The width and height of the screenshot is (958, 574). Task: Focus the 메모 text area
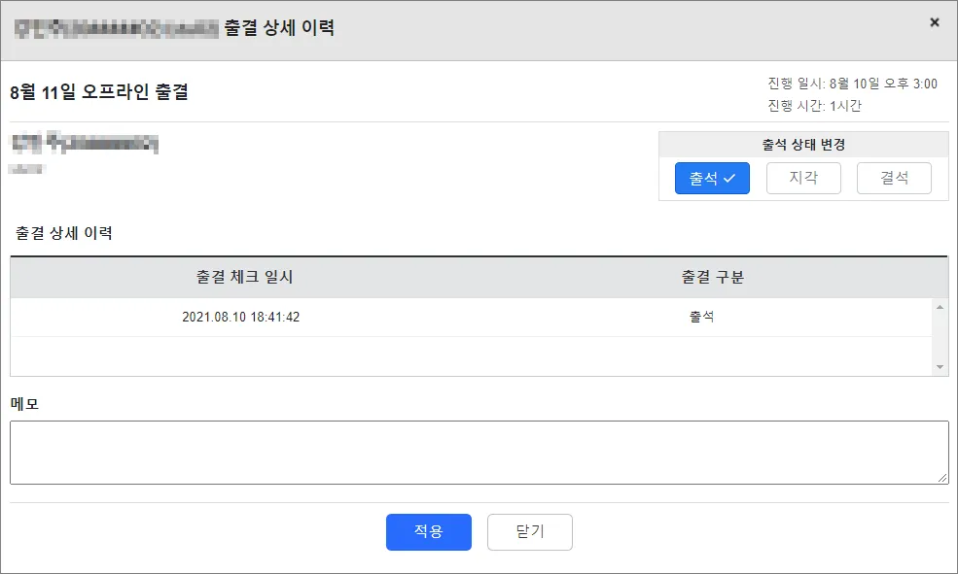coord(479,452)
